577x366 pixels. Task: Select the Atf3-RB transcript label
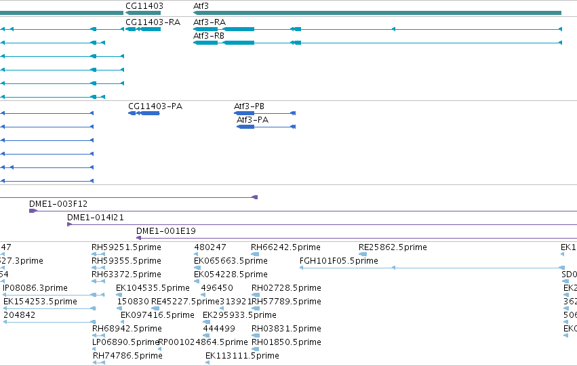pos(209,36)
